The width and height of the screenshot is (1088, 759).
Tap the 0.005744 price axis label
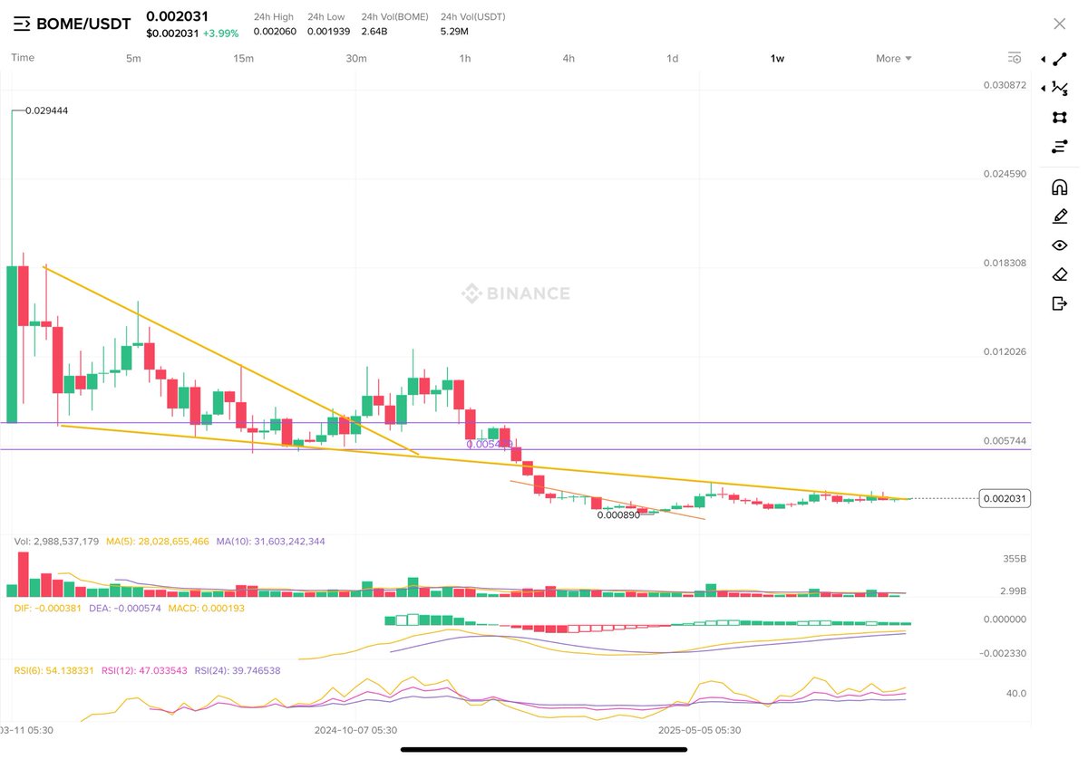(1005, 441)
